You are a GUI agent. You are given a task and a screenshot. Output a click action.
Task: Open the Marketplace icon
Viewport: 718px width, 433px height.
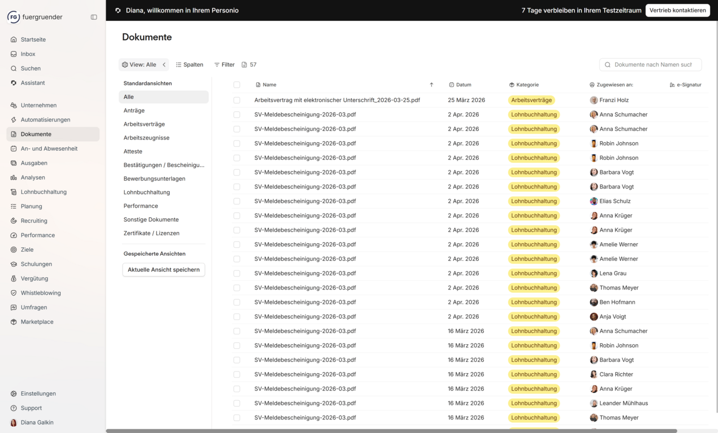click(14, 322)
